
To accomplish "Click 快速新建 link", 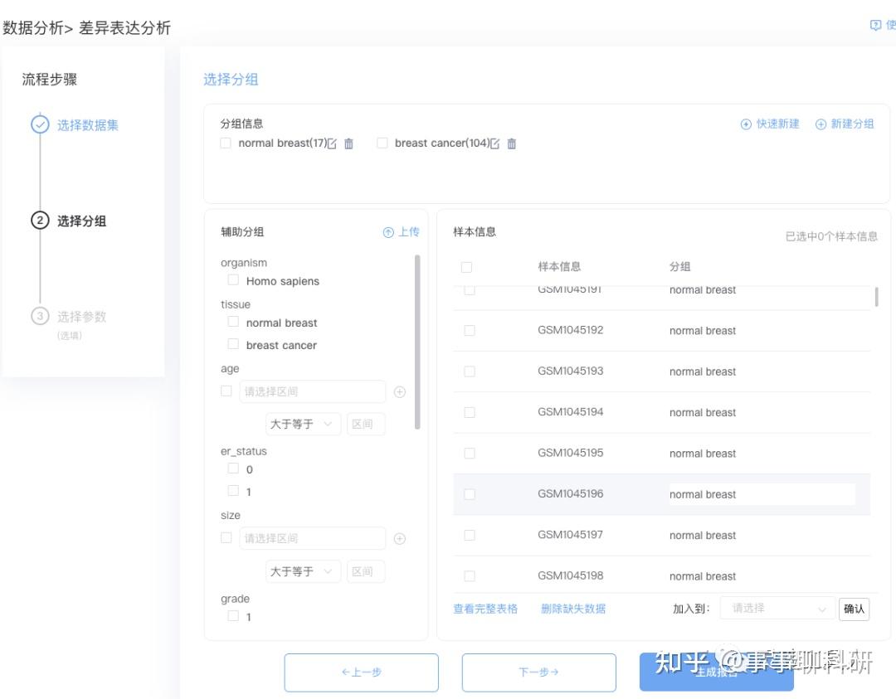I will pyautogui.click(x=777, y=124).
